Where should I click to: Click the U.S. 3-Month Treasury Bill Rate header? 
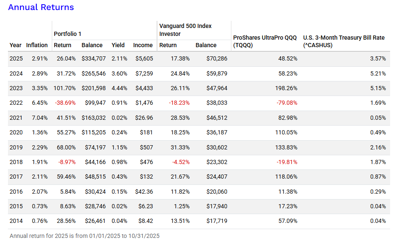tap(344, 41)
